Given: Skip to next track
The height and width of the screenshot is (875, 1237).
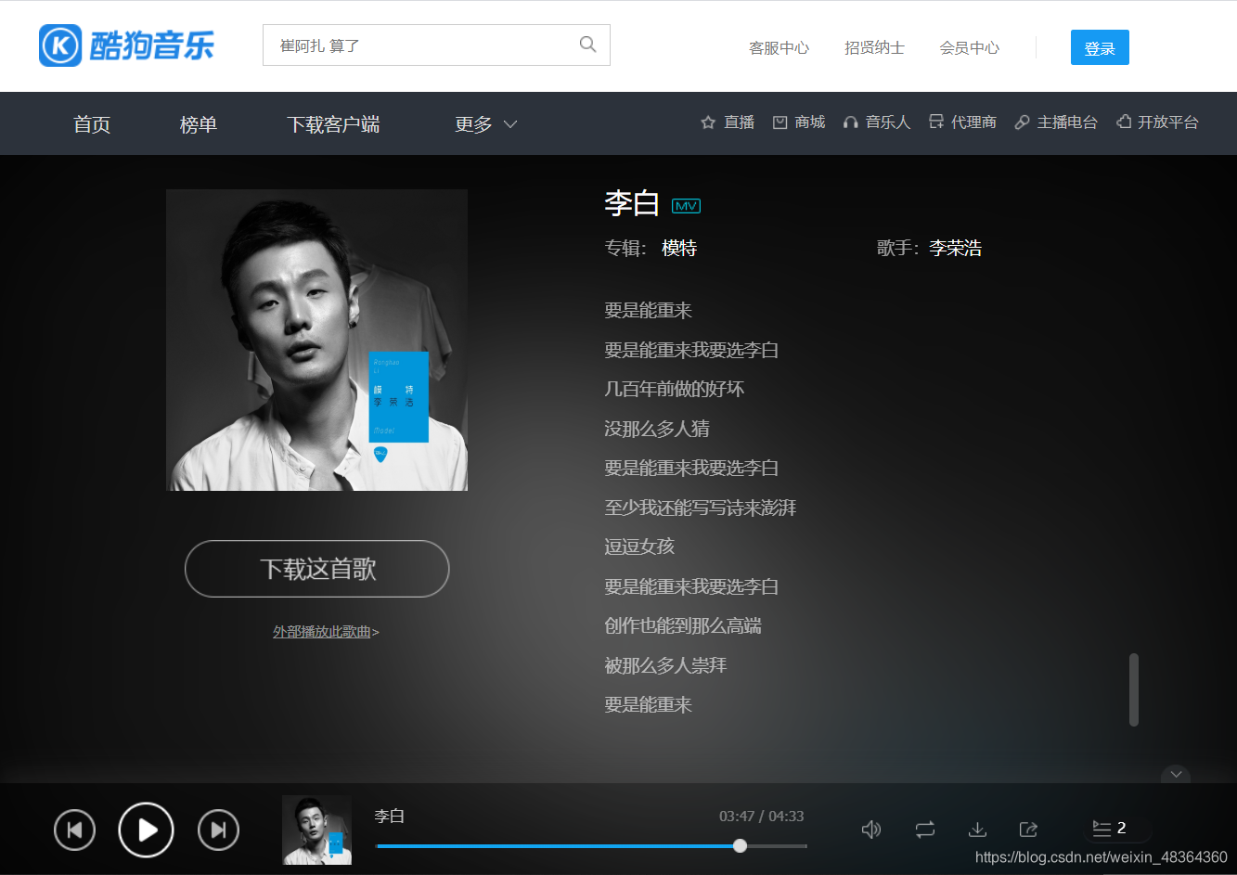Looking at the screenshot, I should (218, 830).
